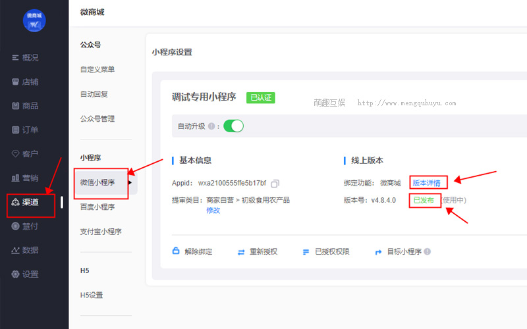Click 重新授权 action
Viewport: 527px width, 329px height.
[x=263, y=252]
